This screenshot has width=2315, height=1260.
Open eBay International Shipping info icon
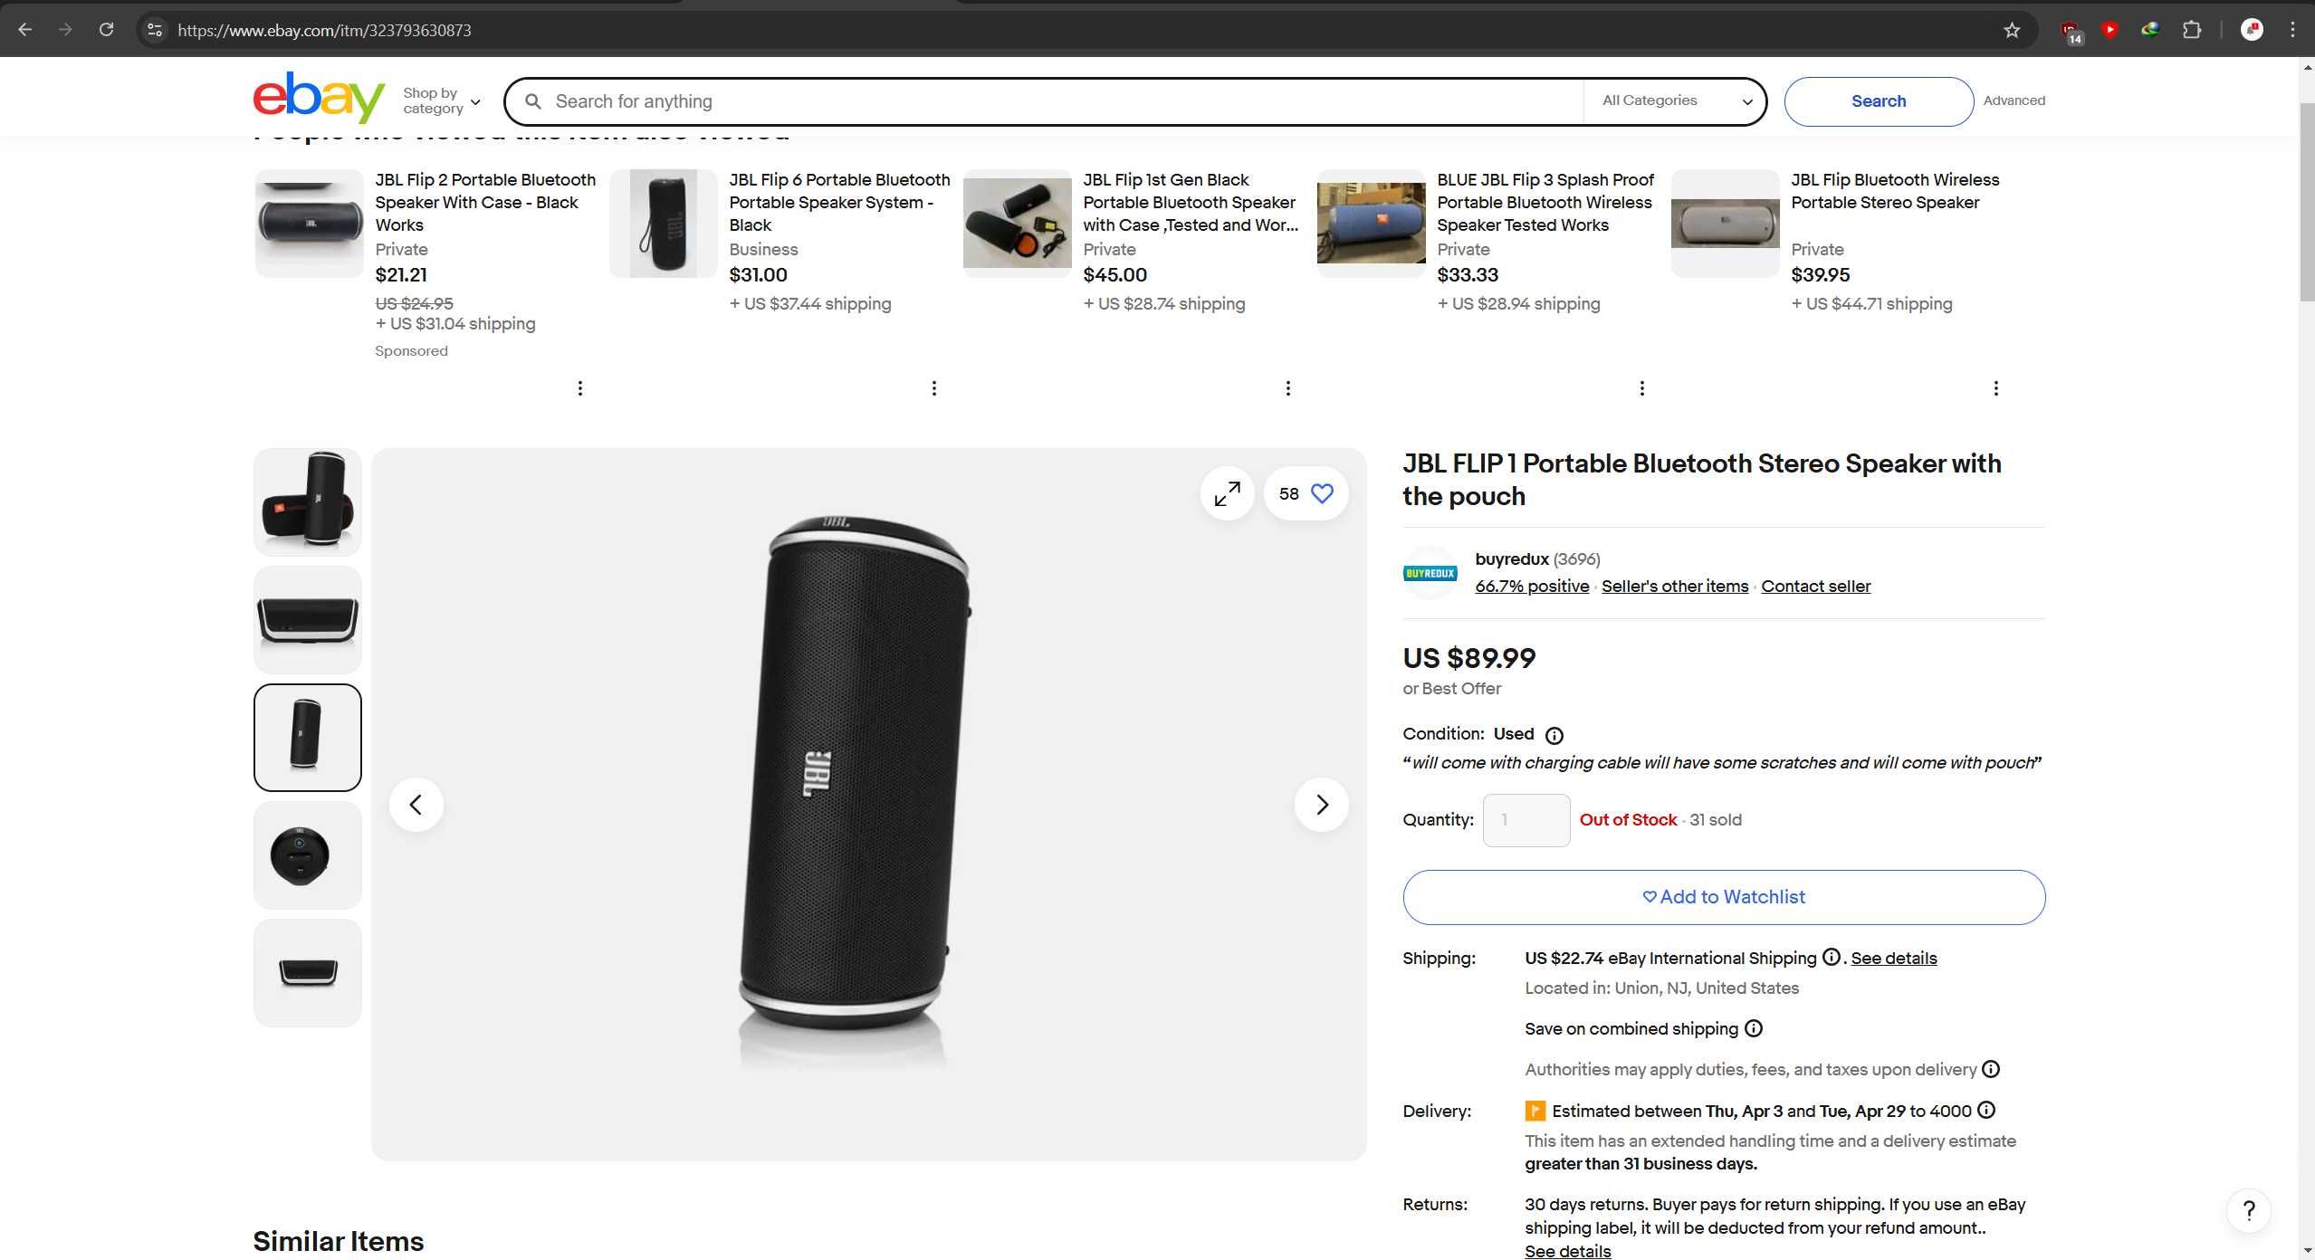pos(1831,957)
